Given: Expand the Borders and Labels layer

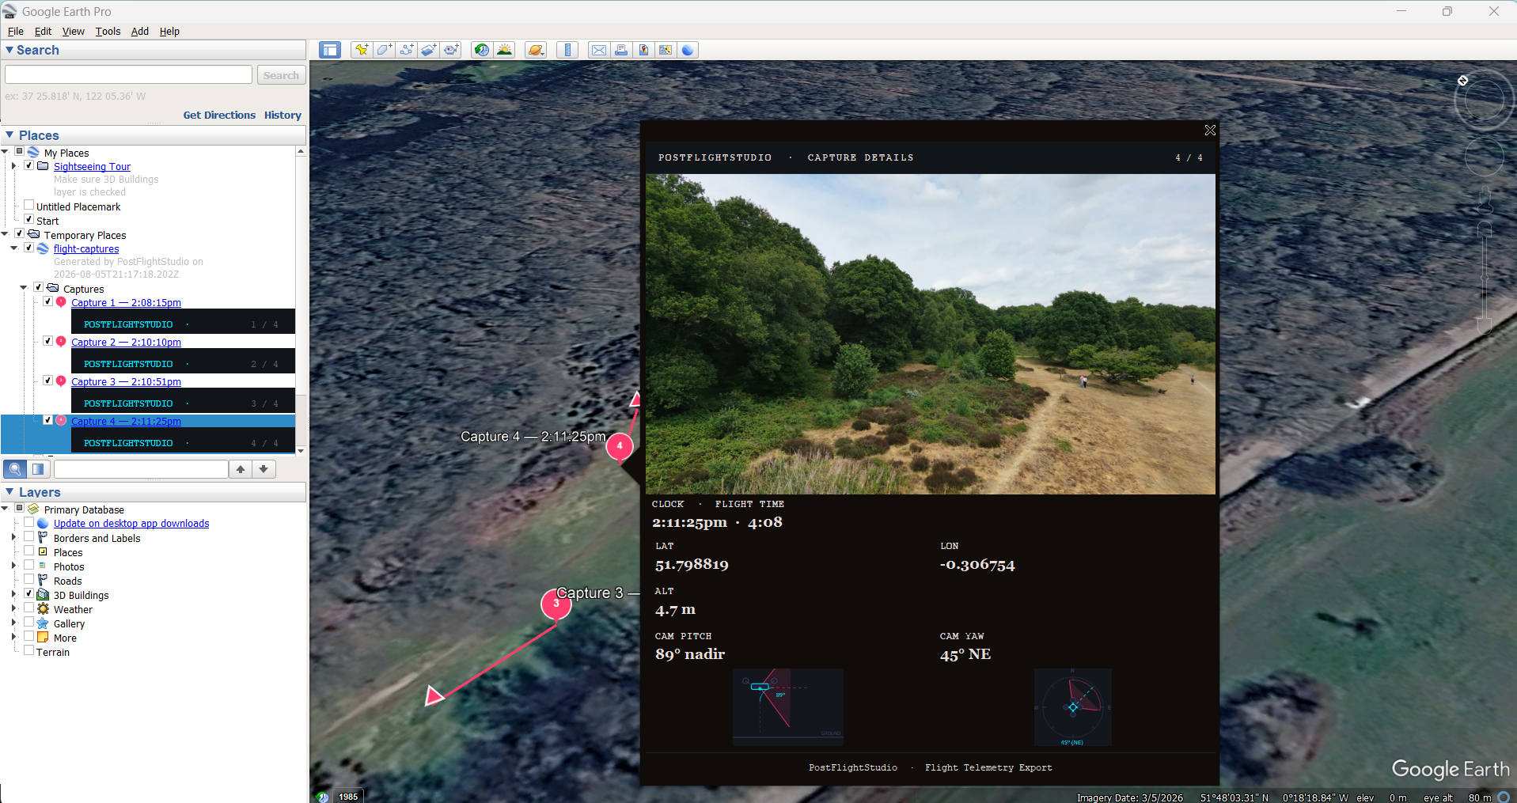Looking at the screenshot, I should tap(13, 537).
